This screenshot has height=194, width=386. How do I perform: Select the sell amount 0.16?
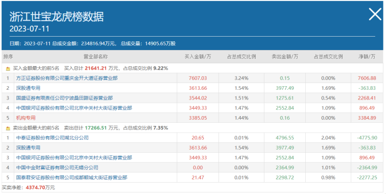coord(285,118)
